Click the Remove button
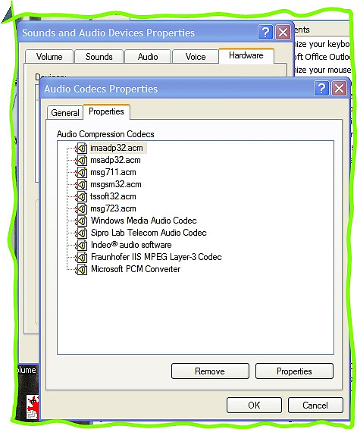This screenshot has width=357, height=429. coord(210,371)
